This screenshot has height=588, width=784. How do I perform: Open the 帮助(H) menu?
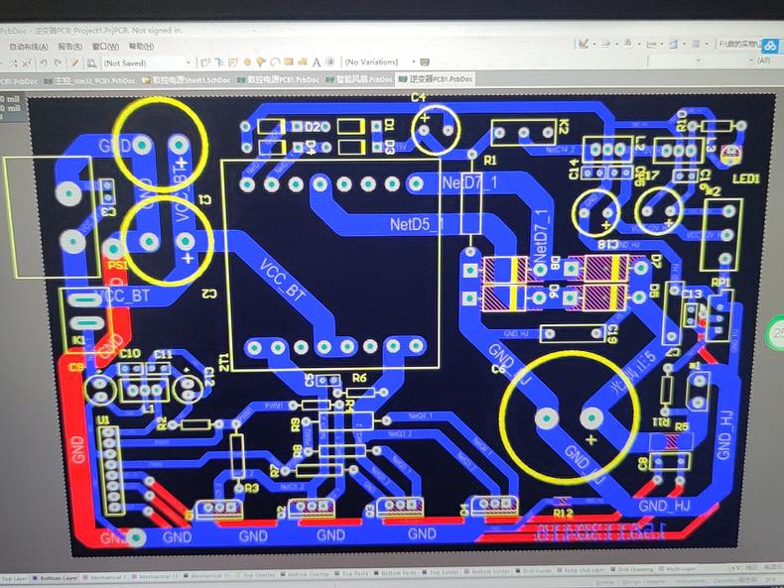pos(142,47)
